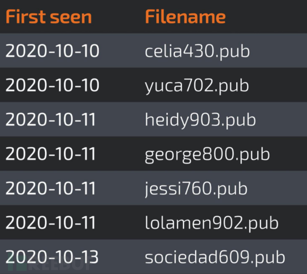Viewport: 307px width, 274px height.
Task: Click the date beside jessi760.pub
Action: [x=50, y=188]
